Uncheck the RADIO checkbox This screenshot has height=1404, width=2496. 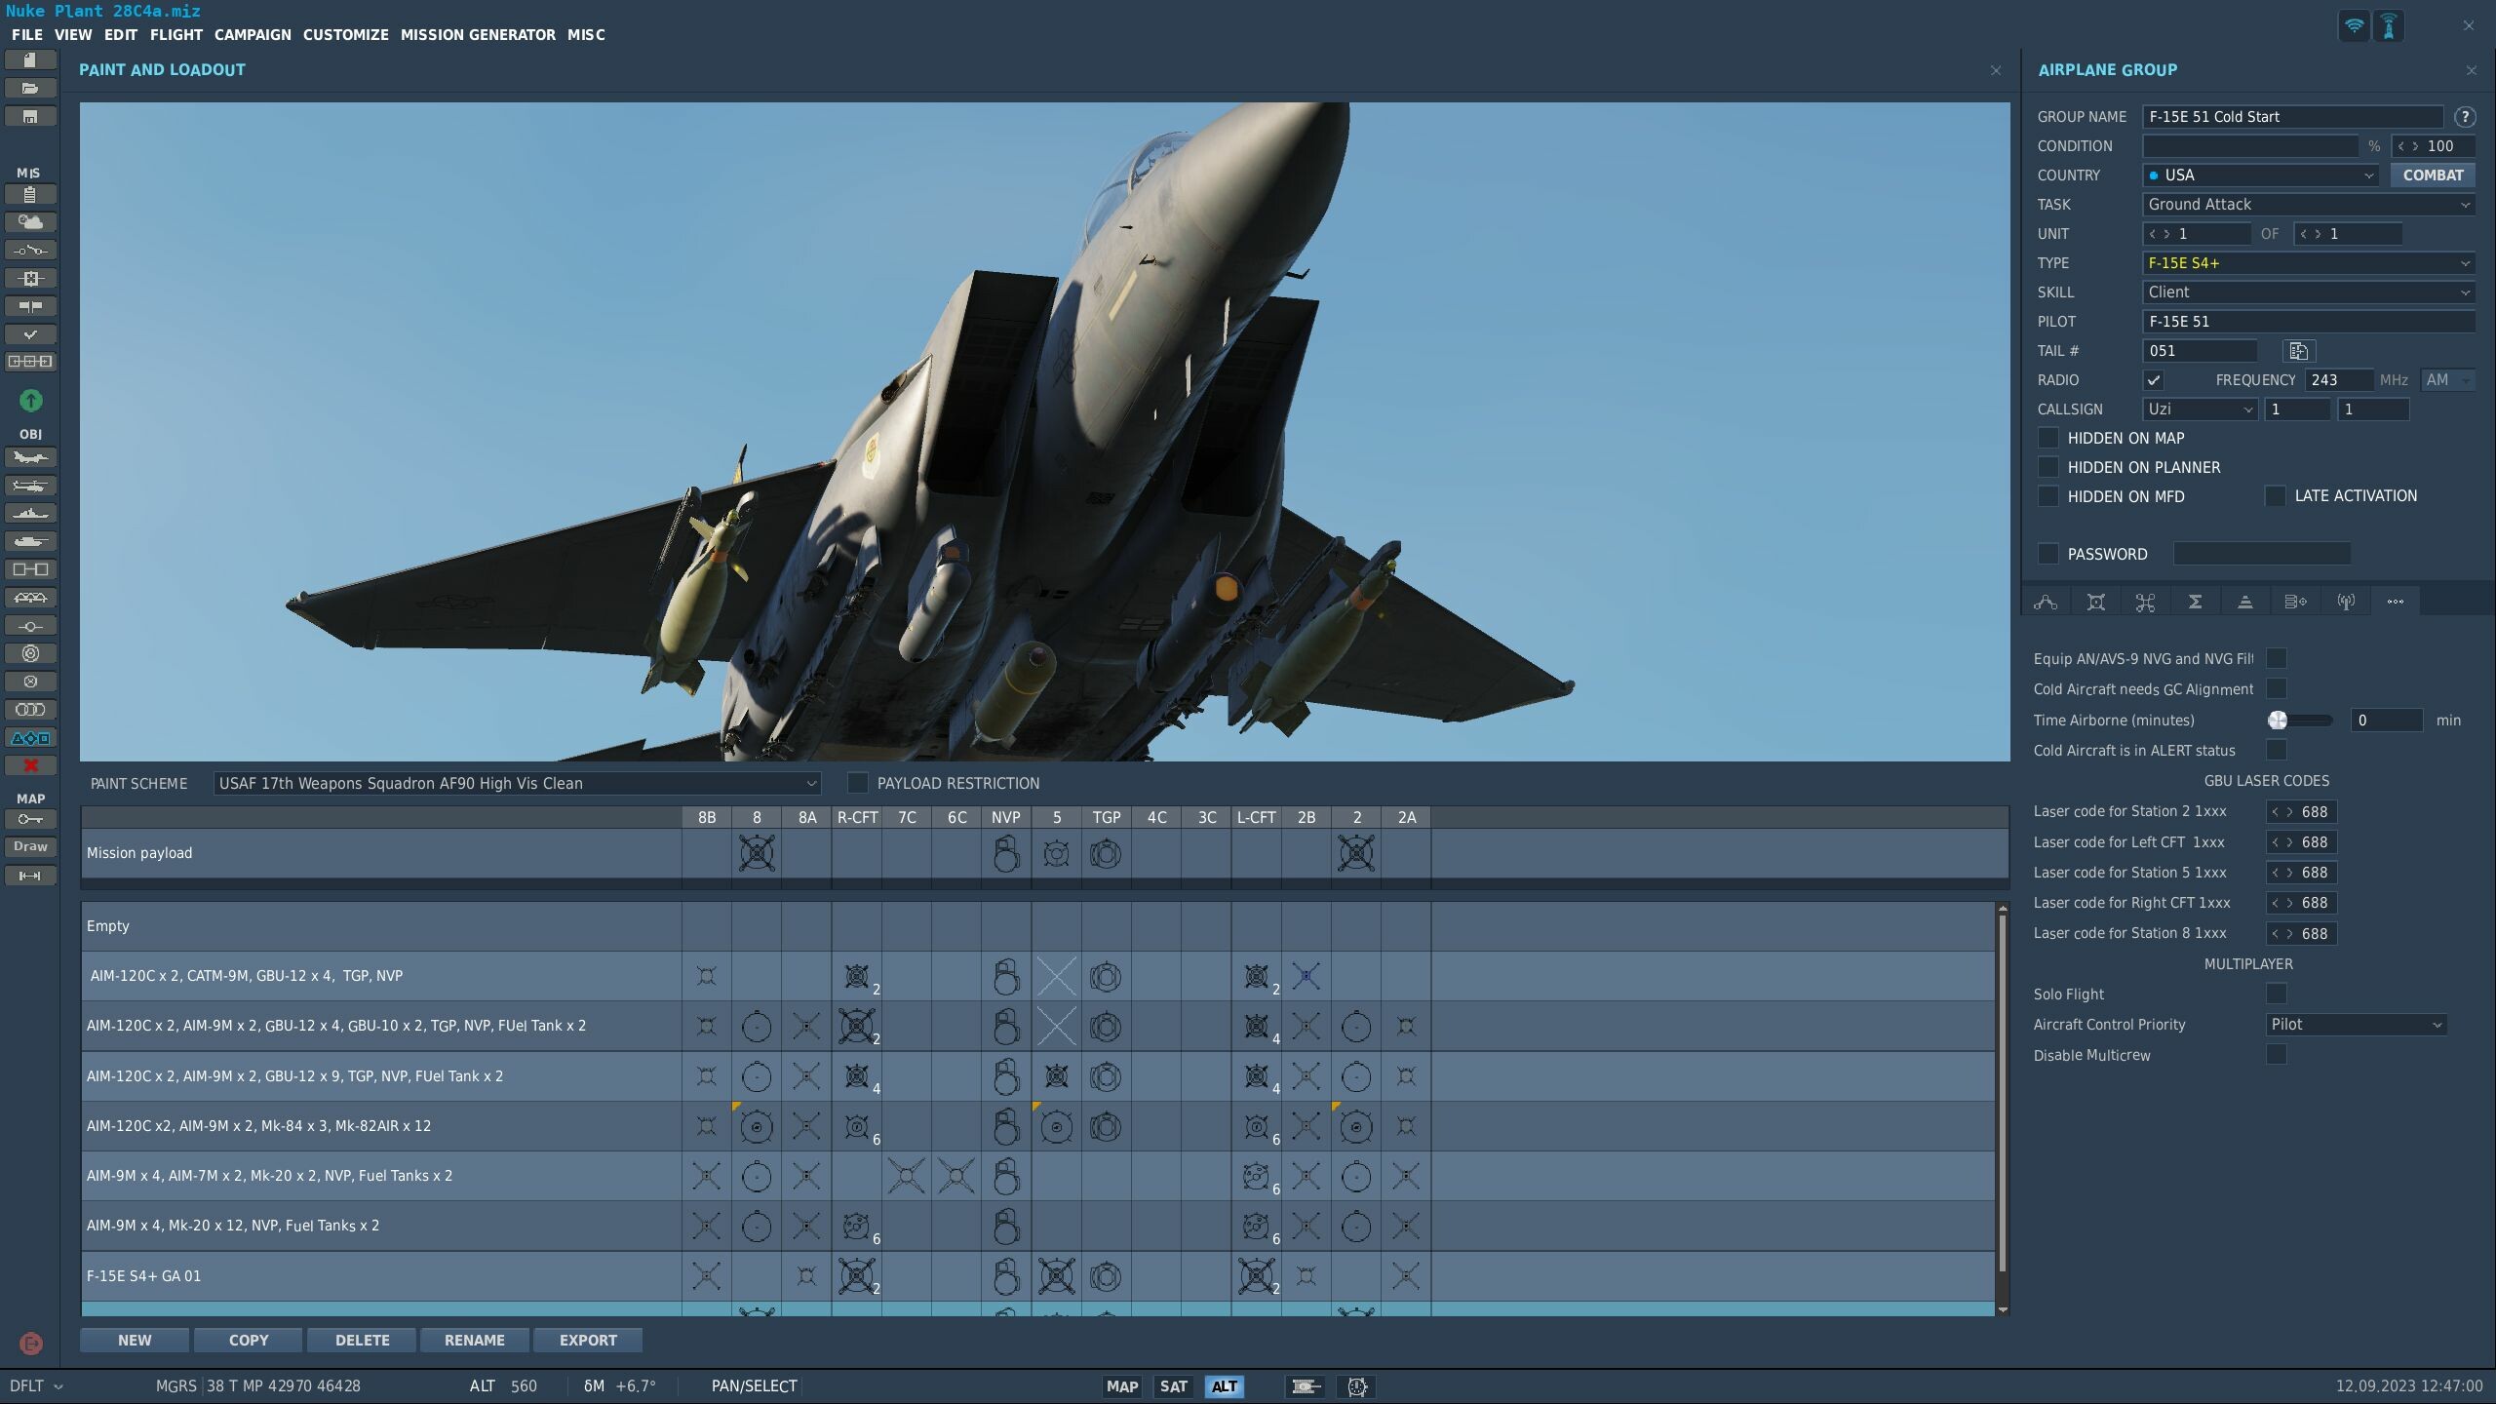pos(2153,380)
